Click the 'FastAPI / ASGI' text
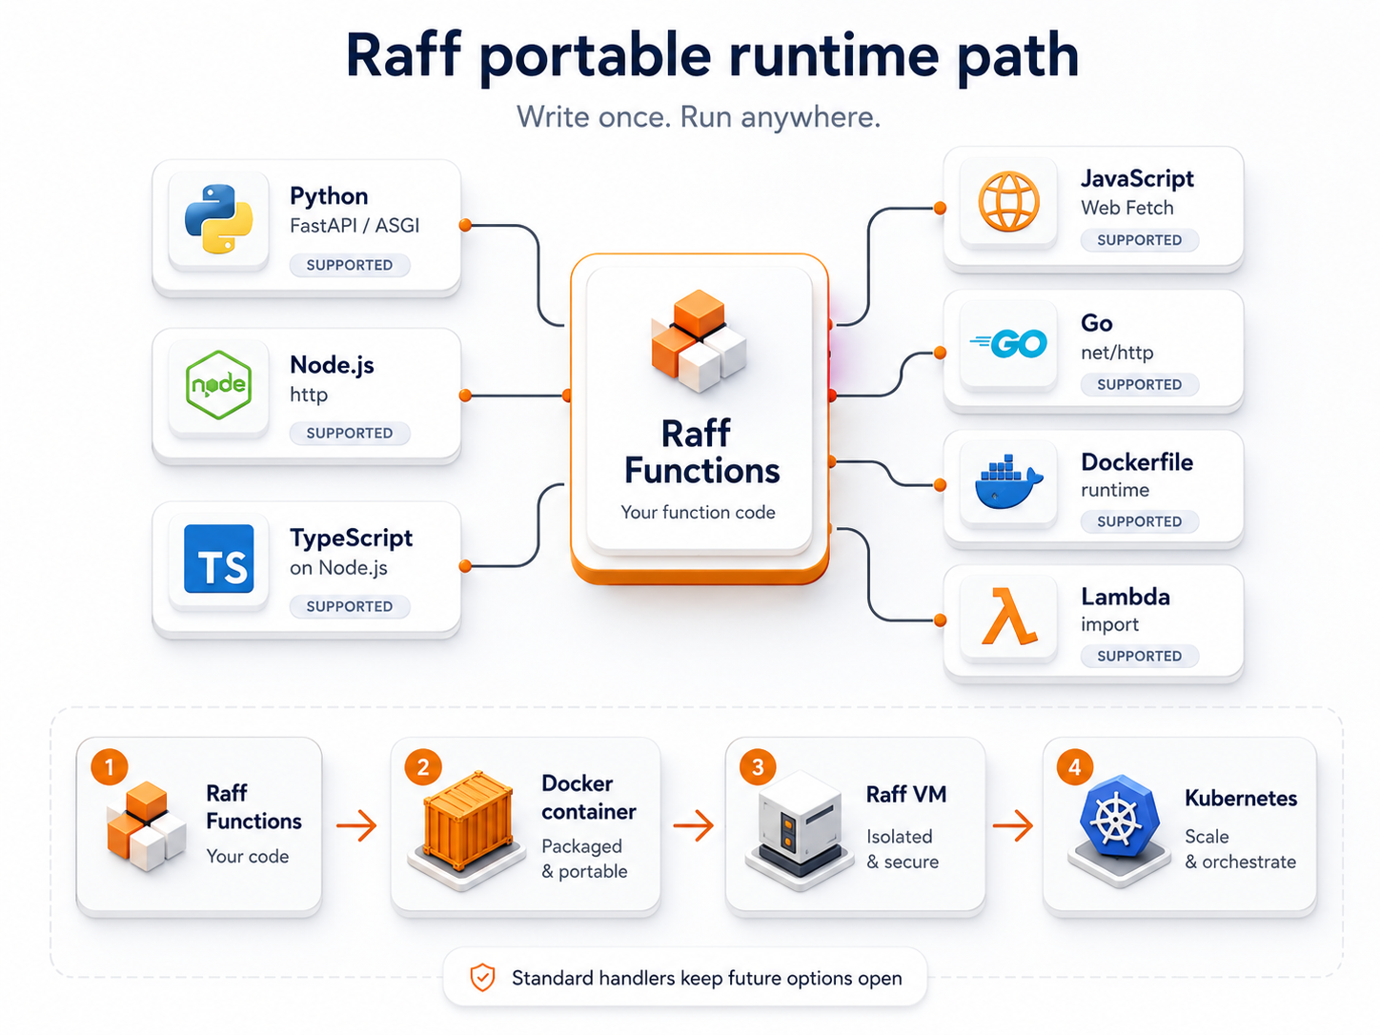Screen dimensions: 1380x1035 point(355,226)
